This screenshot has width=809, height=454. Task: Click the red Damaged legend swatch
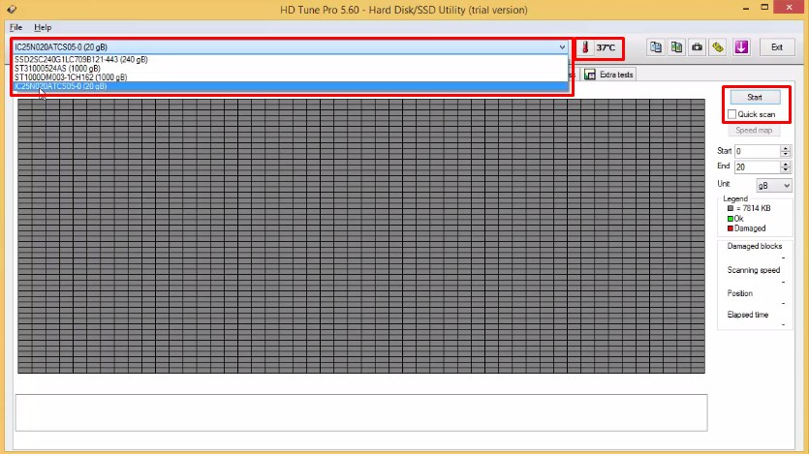coord(731,228)
